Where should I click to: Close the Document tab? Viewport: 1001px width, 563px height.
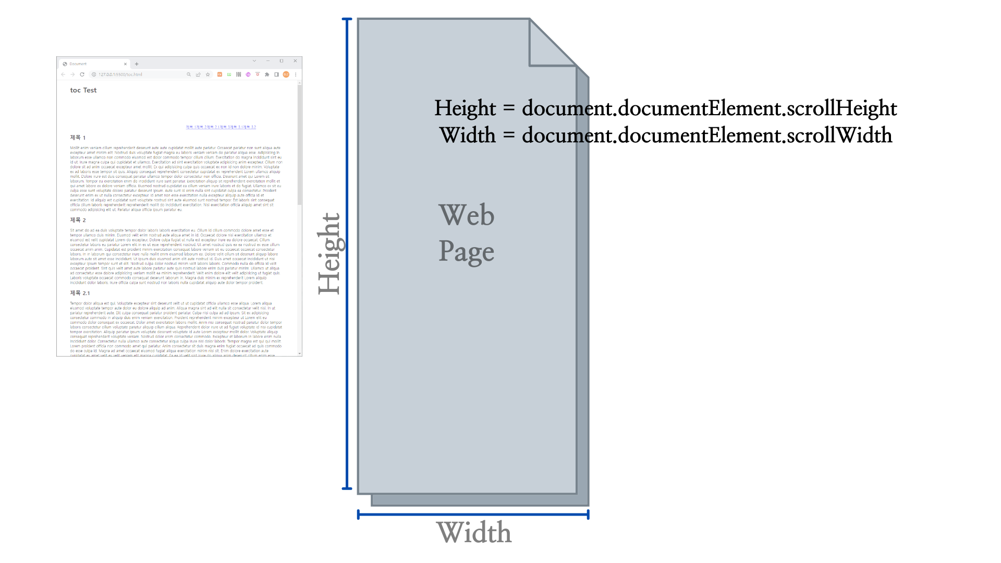pos(125,64)
